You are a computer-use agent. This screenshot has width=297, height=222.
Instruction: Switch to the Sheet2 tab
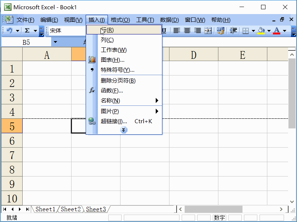pos(71,209)
